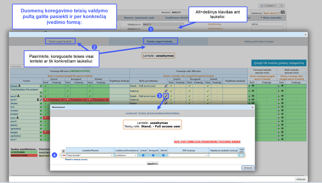Enable the High prio. checkbox
This screenshot has width=322, height=183.
[x=241, y=155]
